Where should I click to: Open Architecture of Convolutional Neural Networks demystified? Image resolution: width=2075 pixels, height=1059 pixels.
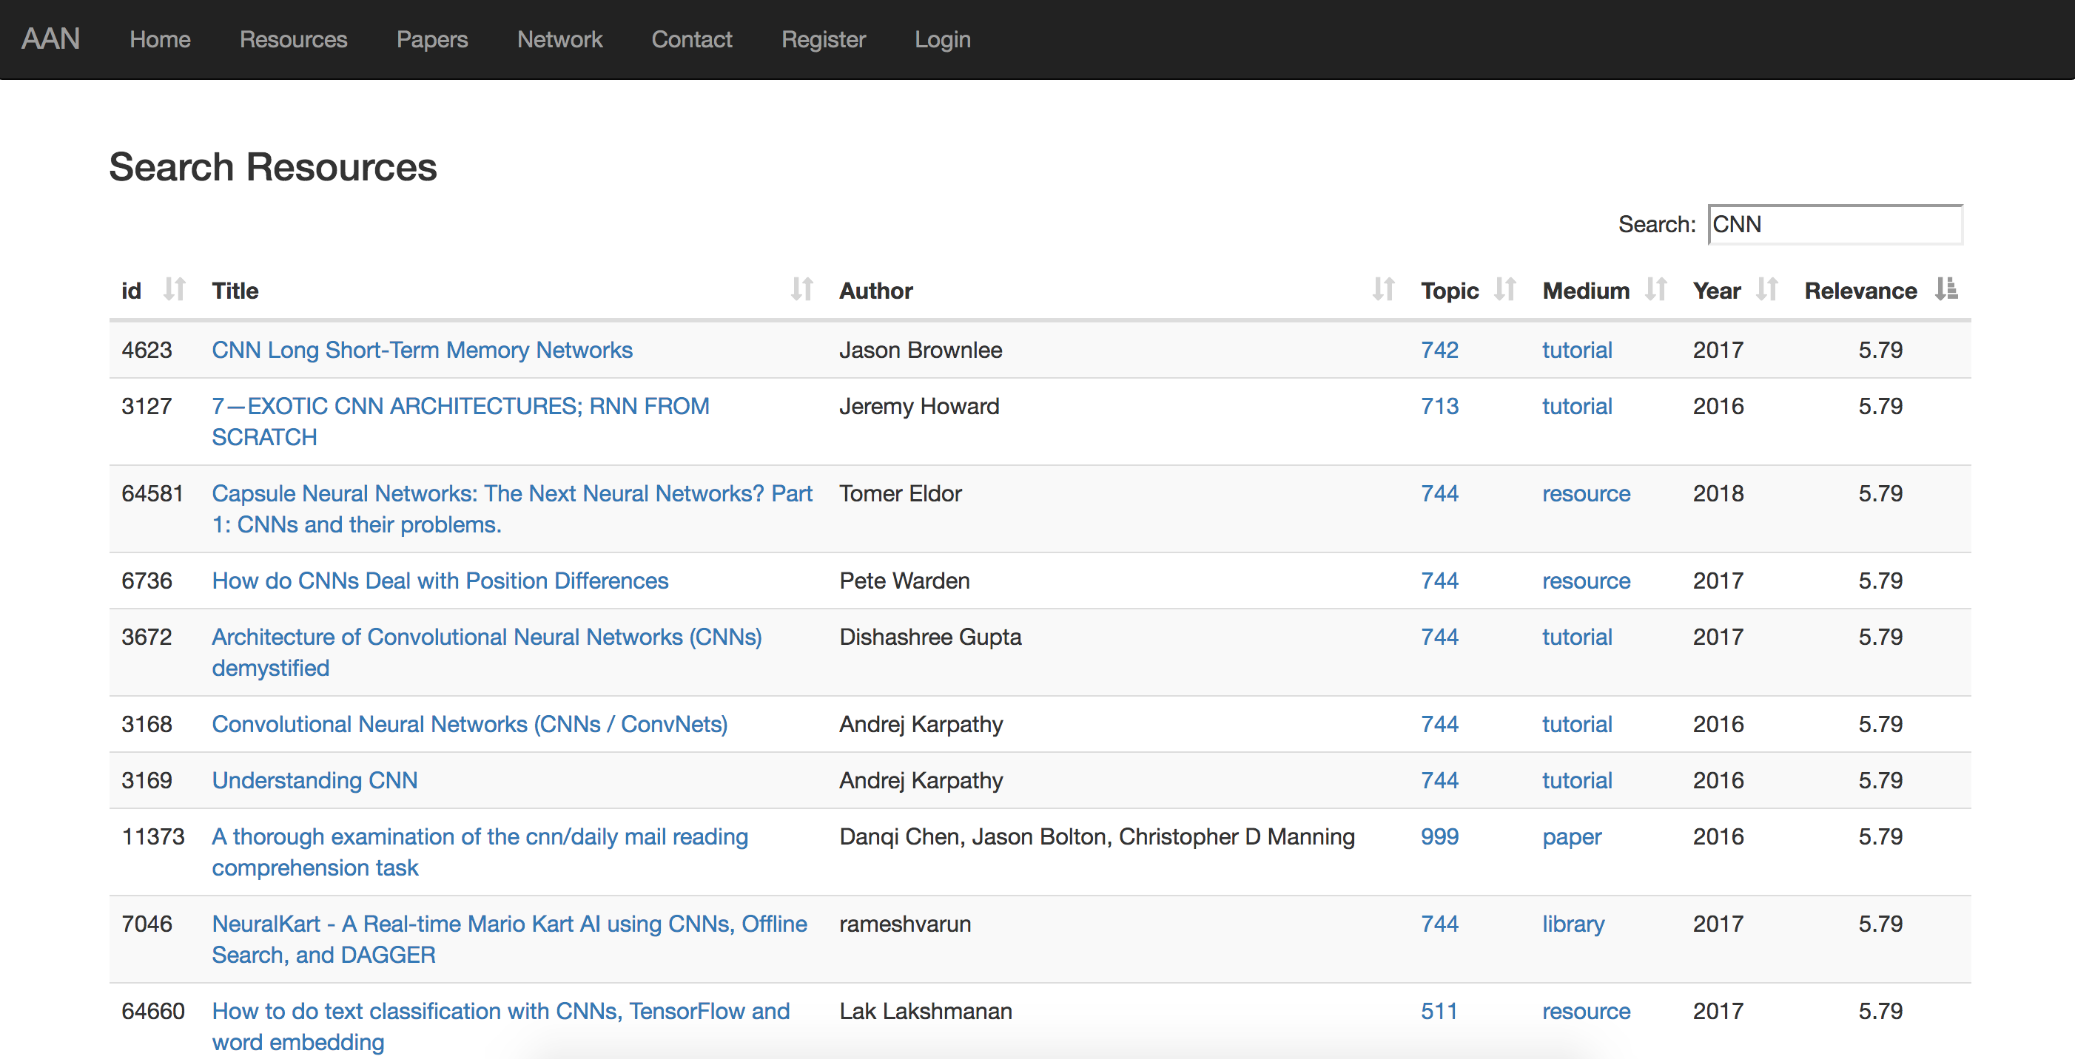click(x=486, y=652)
